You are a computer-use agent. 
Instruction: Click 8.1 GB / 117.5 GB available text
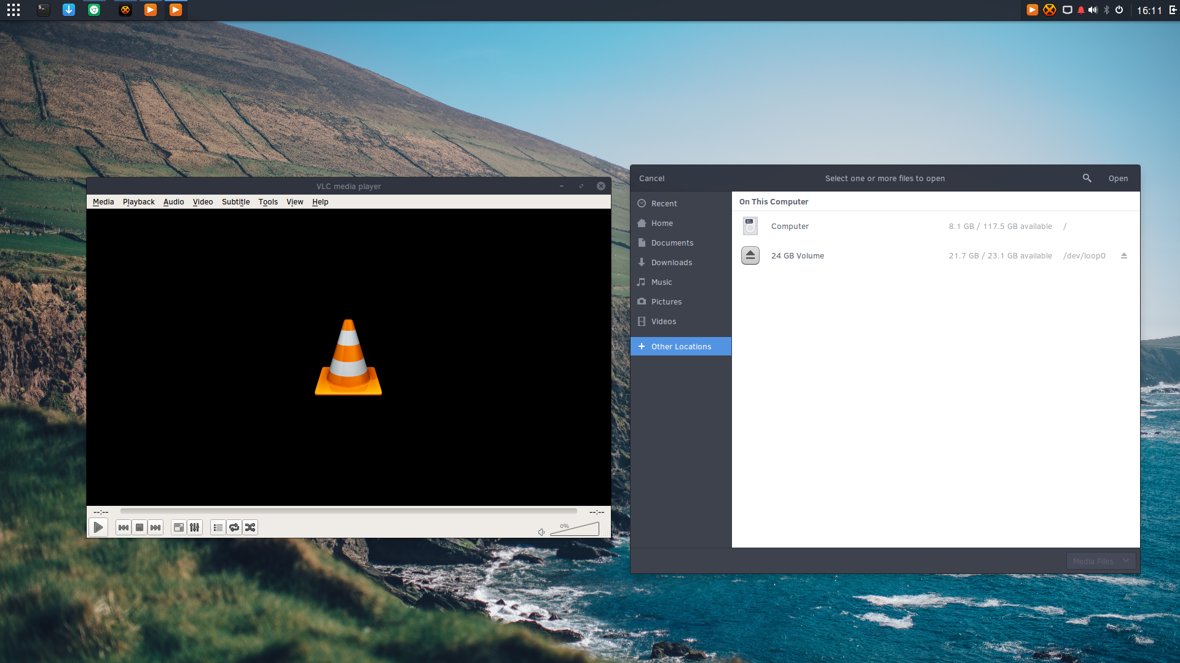click(1000, 227)
